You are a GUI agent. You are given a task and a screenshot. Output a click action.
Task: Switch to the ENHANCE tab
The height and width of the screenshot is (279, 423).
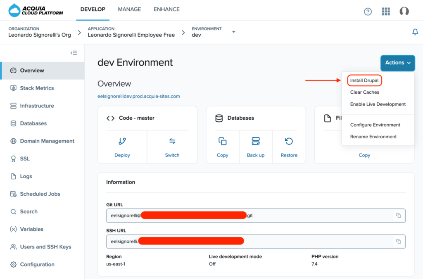[x=167, y=9]
